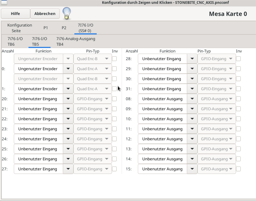The image size is (256, 201).
Task: Open function dropdown for encoder 1
Action: pos(68,89)
